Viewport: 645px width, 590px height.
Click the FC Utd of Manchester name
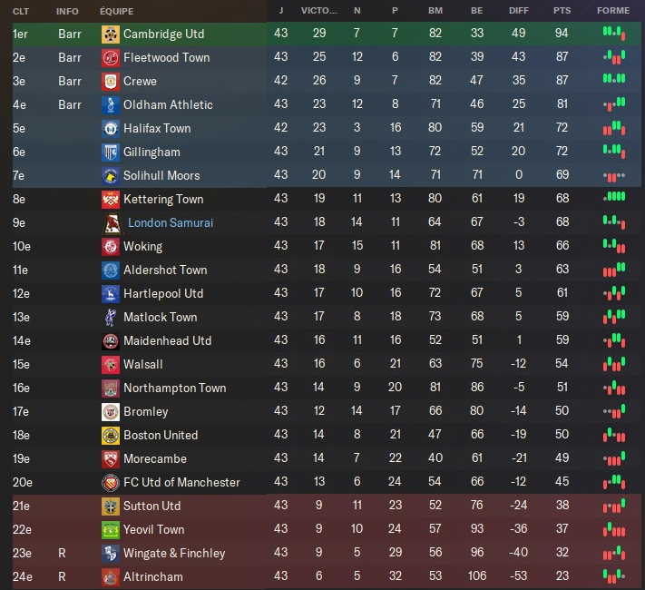coord(181,483)
